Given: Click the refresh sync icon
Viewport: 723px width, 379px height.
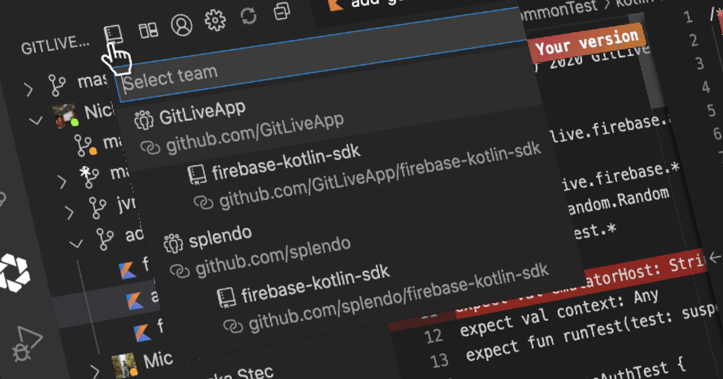Looking at the screenshot, I should [x=249, y=16].
